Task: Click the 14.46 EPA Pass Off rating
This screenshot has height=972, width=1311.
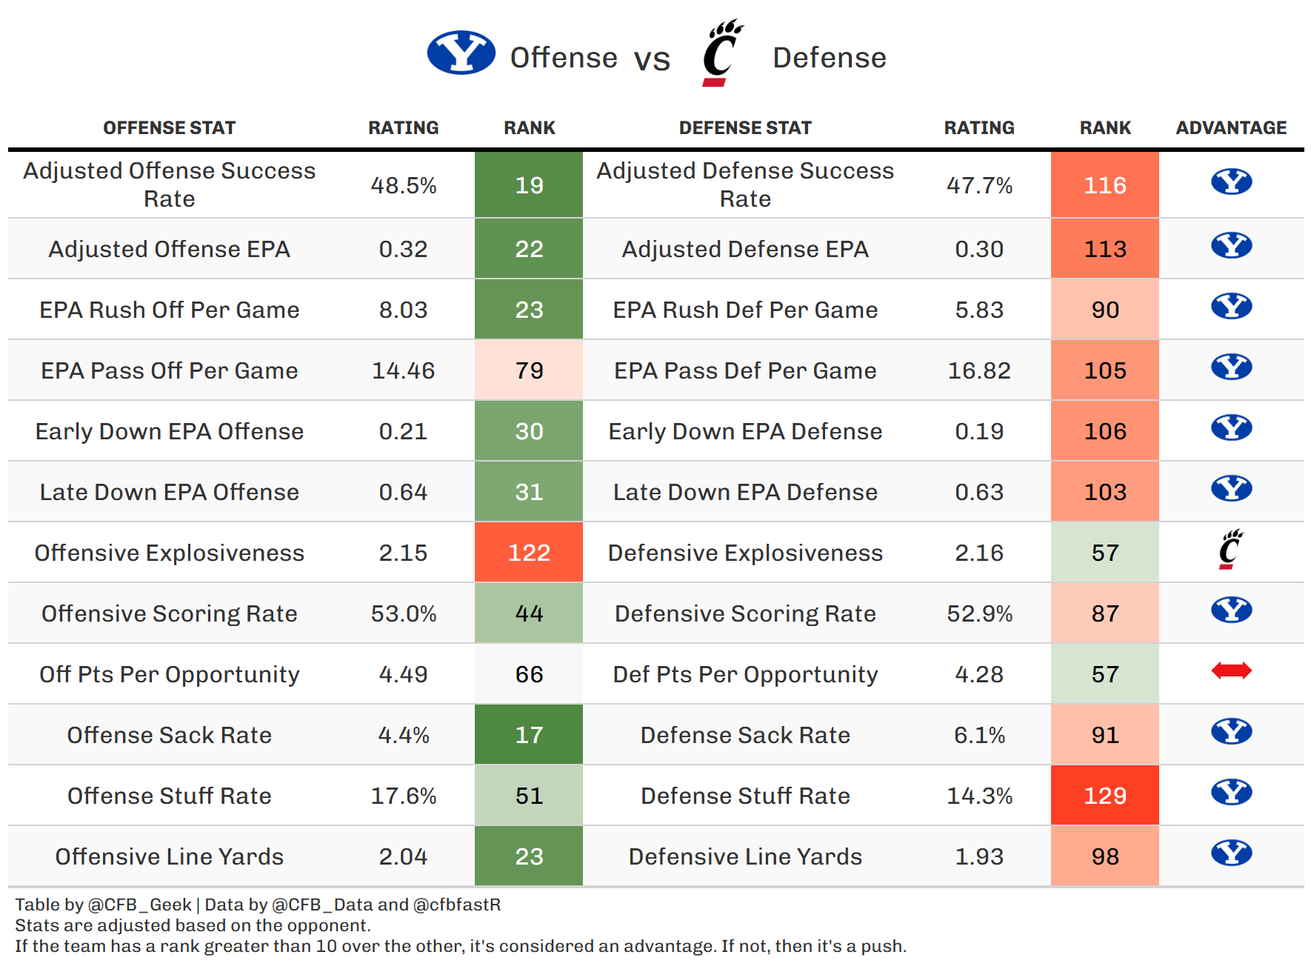Action: tap(403, 370)
